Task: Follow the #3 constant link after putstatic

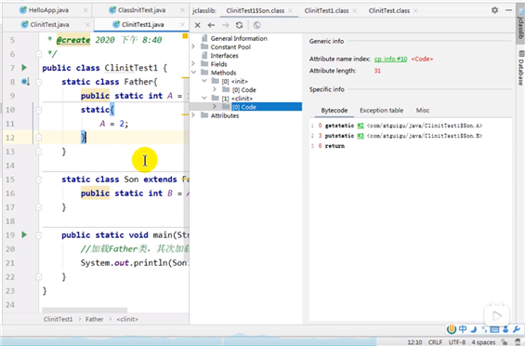Action: tap(361, 136)
